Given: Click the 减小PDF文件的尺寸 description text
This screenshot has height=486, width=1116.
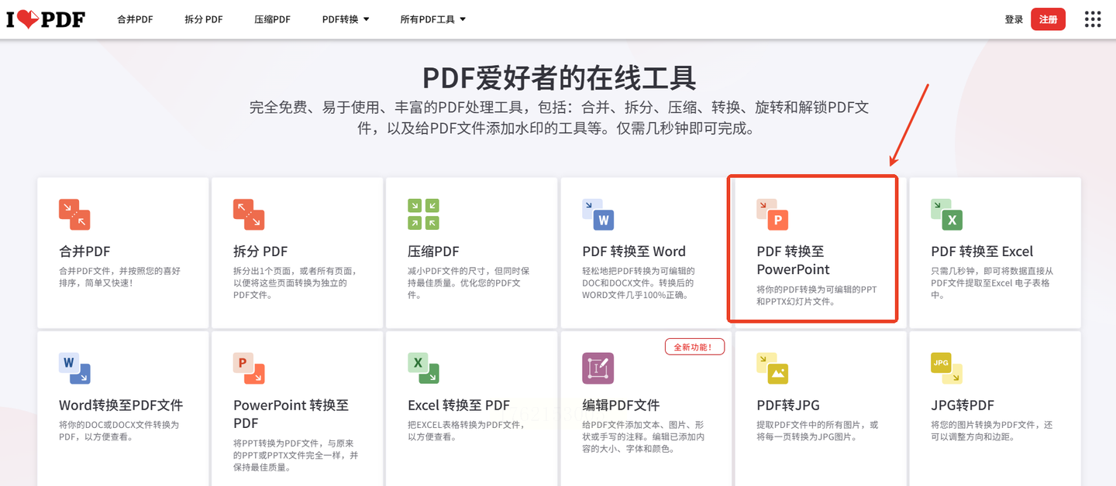Looking at the screenshot, I should coord(469,282).
